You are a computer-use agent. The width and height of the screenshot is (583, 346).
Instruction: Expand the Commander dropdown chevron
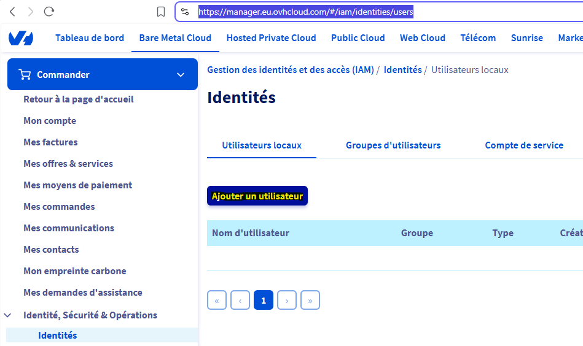181,75
